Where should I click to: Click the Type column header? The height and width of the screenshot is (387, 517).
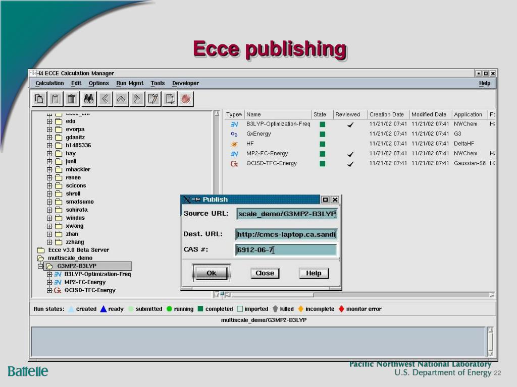(x=234, y=114)
